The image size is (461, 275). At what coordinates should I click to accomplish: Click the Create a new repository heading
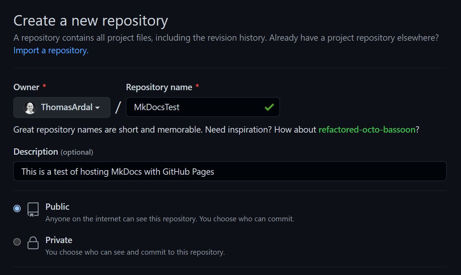(90, 21)
